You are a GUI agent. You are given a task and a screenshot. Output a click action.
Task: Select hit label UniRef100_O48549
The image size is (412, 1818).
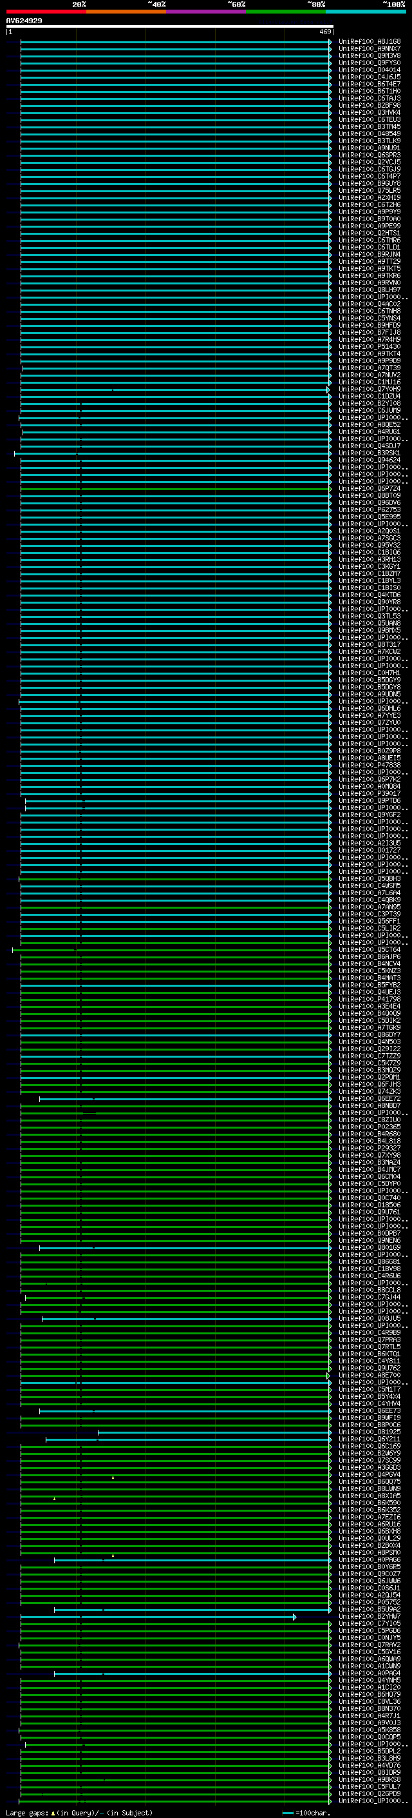coord(369,133)
